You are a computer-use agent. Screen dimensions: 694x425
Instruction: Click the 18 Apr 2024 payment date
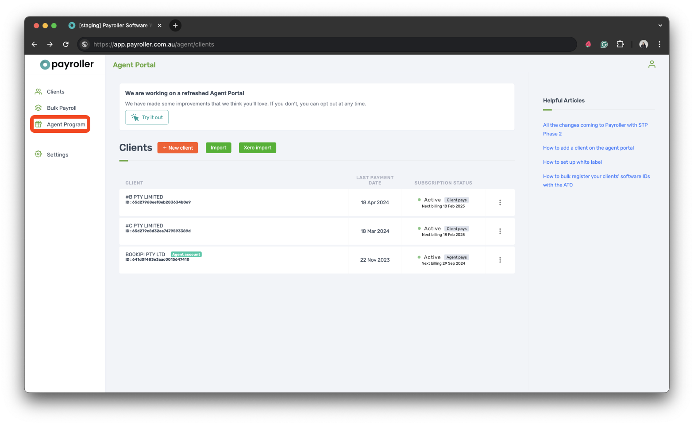[x=375, y=202]
